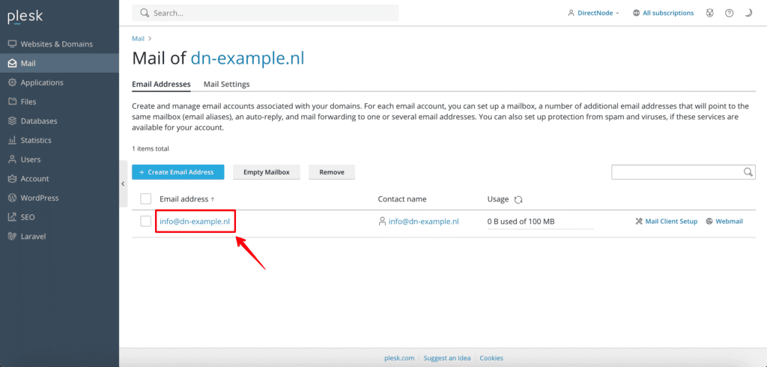Open the All subscriptions selector
Viewport: 767px width, 367px height.
663,13
